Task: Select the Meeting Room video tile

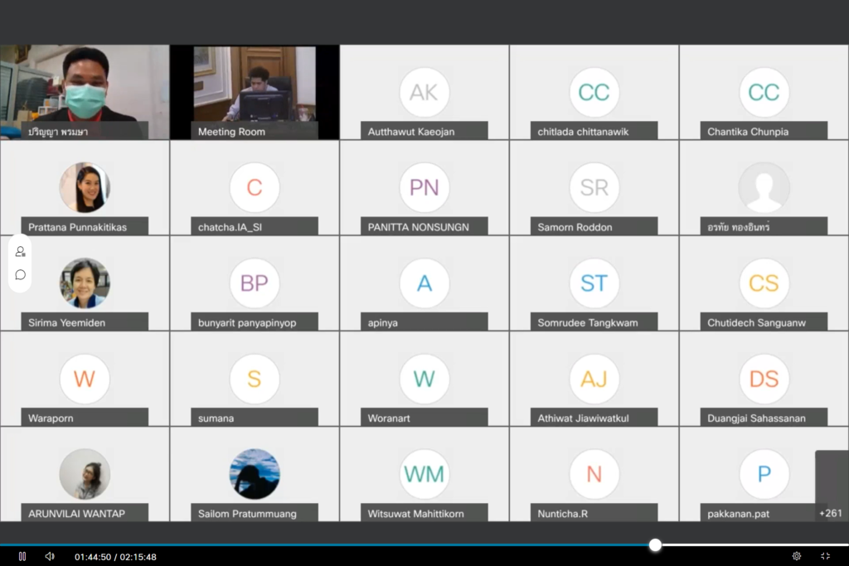Action: (255, 91)
